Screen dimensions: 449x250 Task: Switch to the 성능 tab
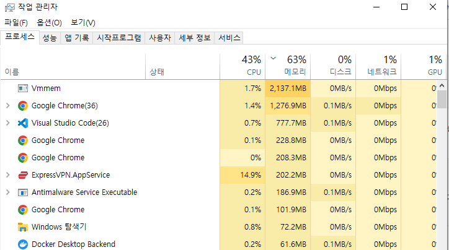click(x=50, y=38)
